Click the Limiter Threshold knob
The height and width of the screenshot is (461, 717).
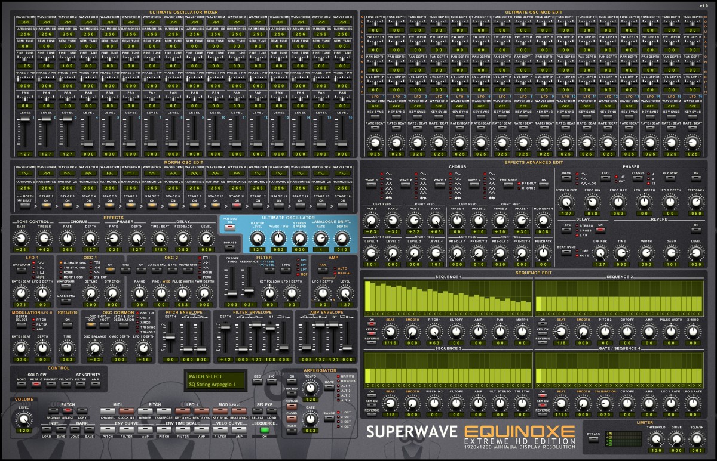tap(656, 439)
